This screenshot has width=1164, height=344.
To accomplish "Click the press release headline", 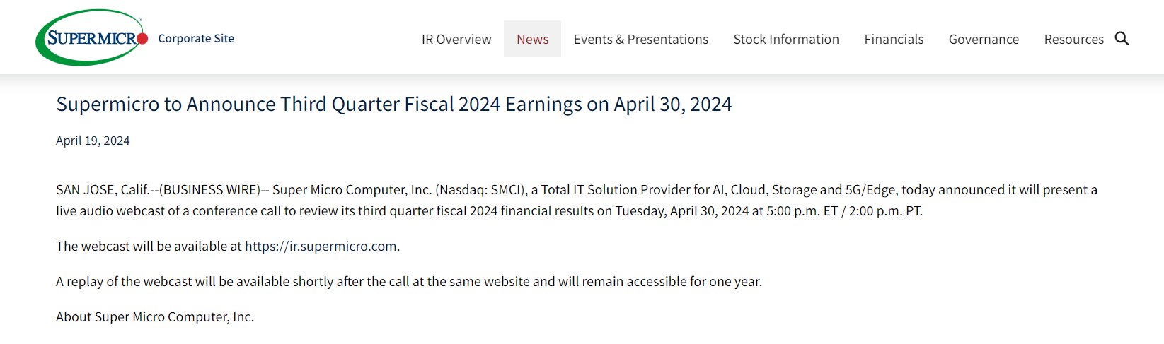I will point(393,105).
